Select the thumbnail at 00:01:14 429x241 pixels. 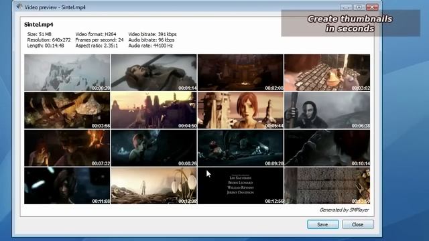pos(154,72)
